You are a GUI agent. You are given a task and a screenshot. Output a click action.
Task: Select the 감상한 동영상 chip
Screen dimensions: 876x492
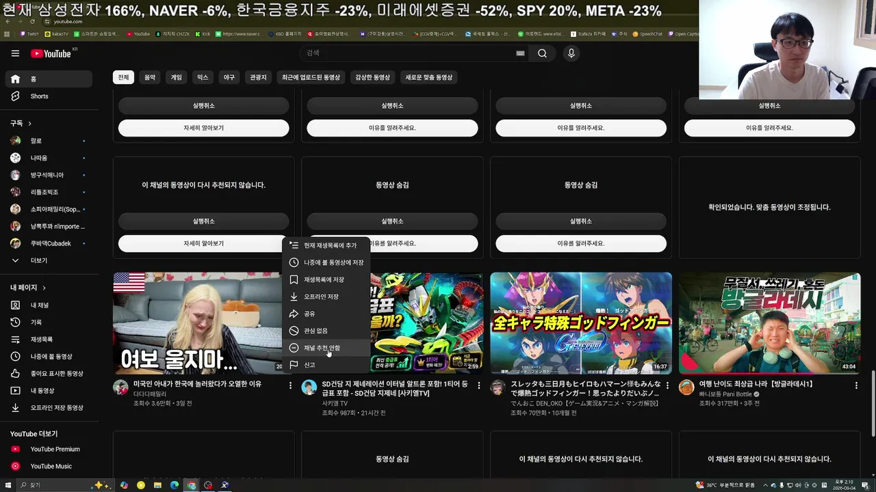point(373,77)
